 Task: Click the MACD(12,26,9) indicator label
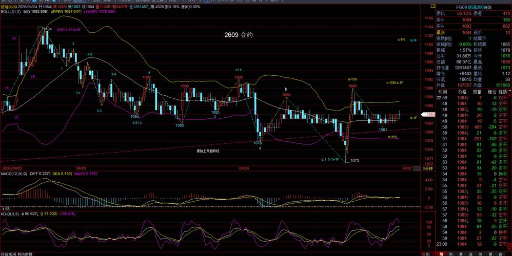click(x=14, y=174)
